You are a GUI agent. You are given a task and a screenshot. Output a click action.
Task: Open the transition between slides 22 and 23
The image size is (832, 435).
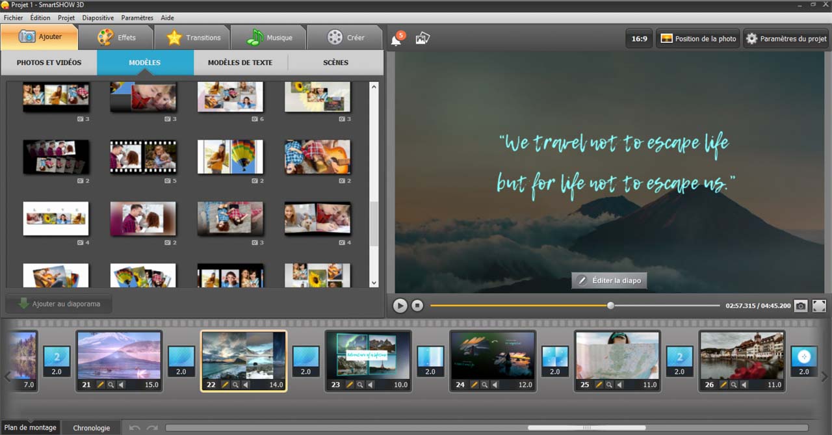click(x=305, y=361)
